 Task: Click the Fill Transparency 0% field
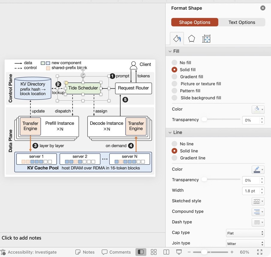tap(251, 120)
